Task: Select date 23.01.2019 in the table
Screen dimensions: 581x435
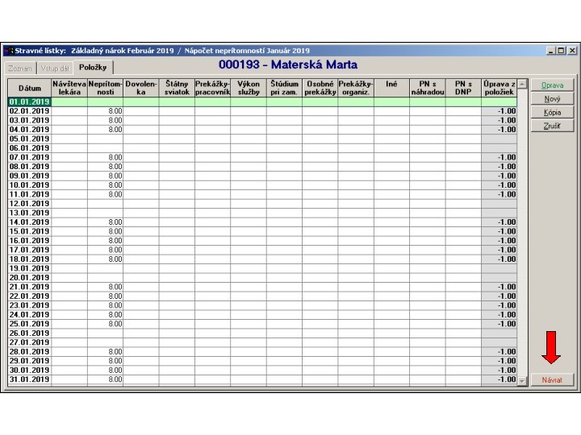Action: coord(30,305)
